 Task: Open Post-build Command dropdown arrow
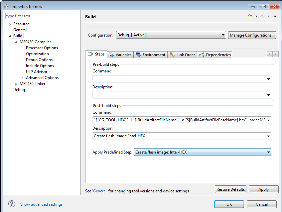[x=268, y=120]
